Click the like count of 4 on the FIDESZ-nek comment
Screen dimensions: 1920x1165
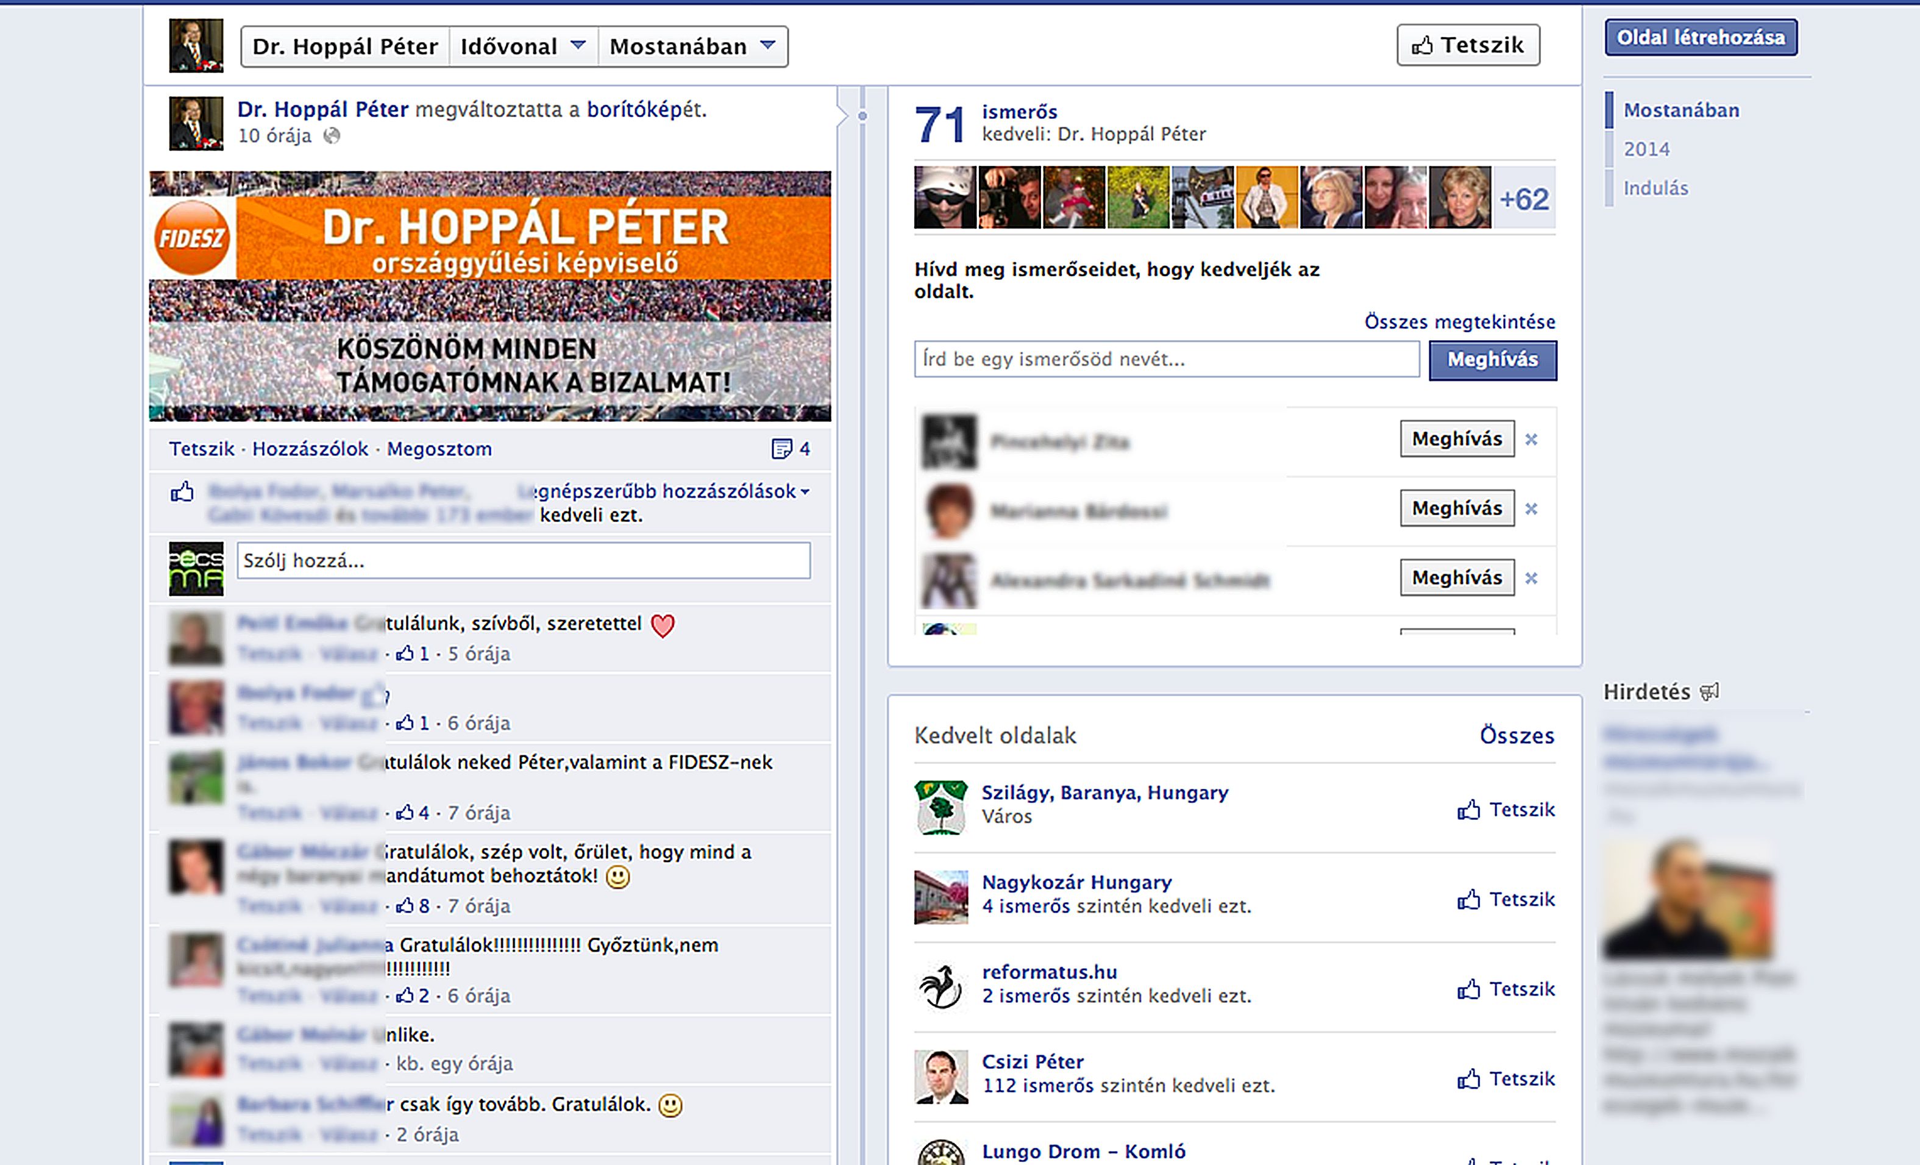pos(412,813)
